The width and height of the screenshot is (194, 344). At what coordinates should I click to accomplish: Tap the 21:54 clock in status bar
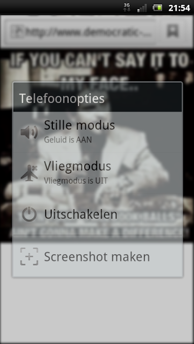pos(179,8)
